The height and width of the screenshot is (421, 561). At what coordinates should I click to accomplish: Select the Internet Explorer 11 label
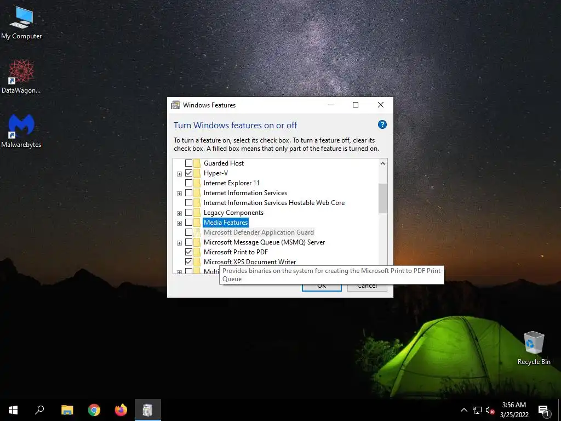[232, 183]
